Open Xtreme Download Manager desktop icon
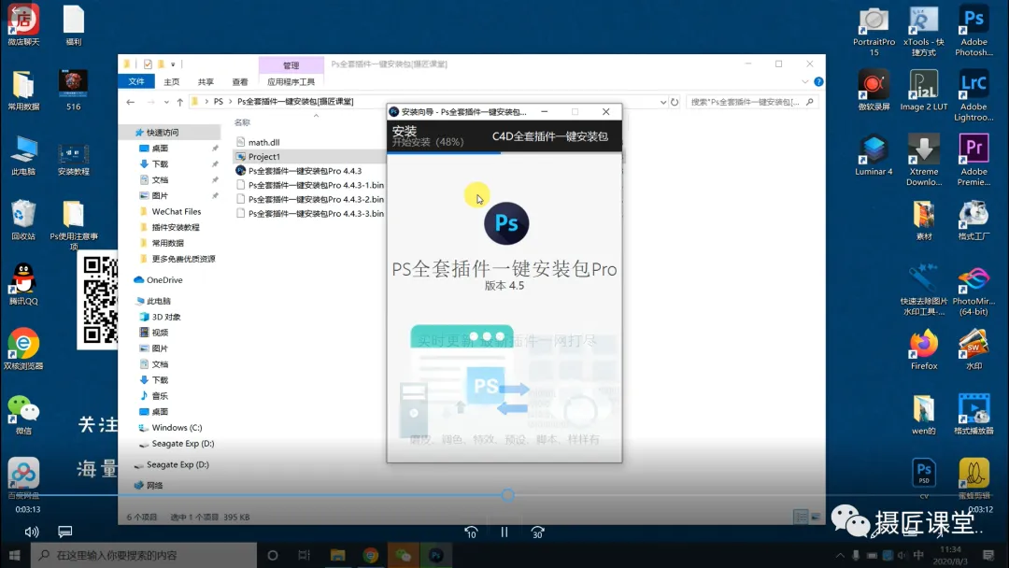This screenshot has width=1009, height=568. [x=923, y=160]
